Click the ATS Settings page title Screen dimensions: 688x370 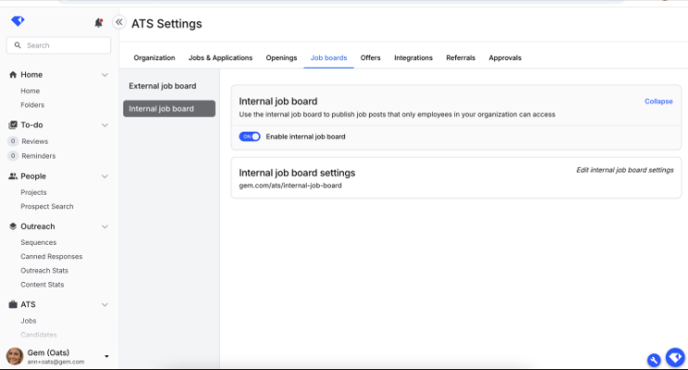coord(167,24)
